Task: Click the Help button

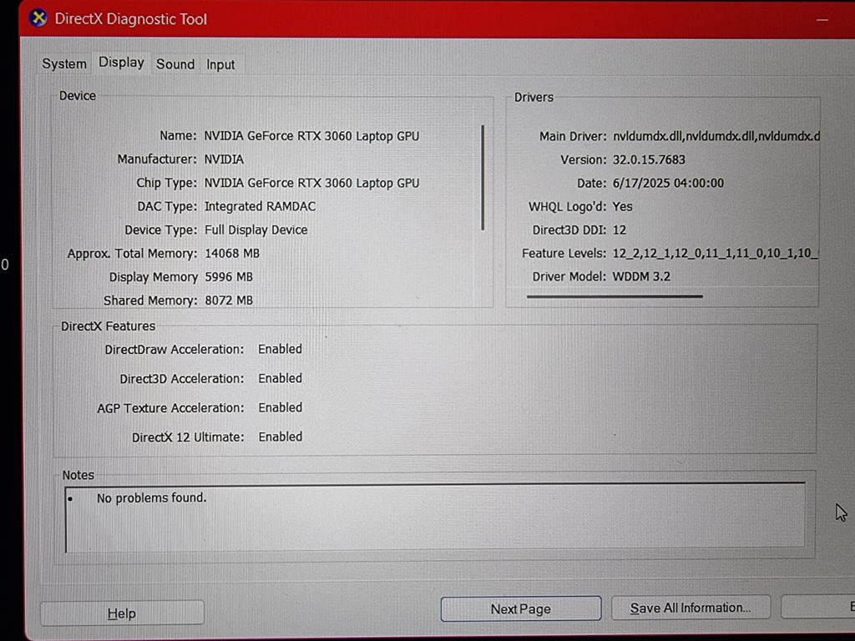Action: pos(122,613)
